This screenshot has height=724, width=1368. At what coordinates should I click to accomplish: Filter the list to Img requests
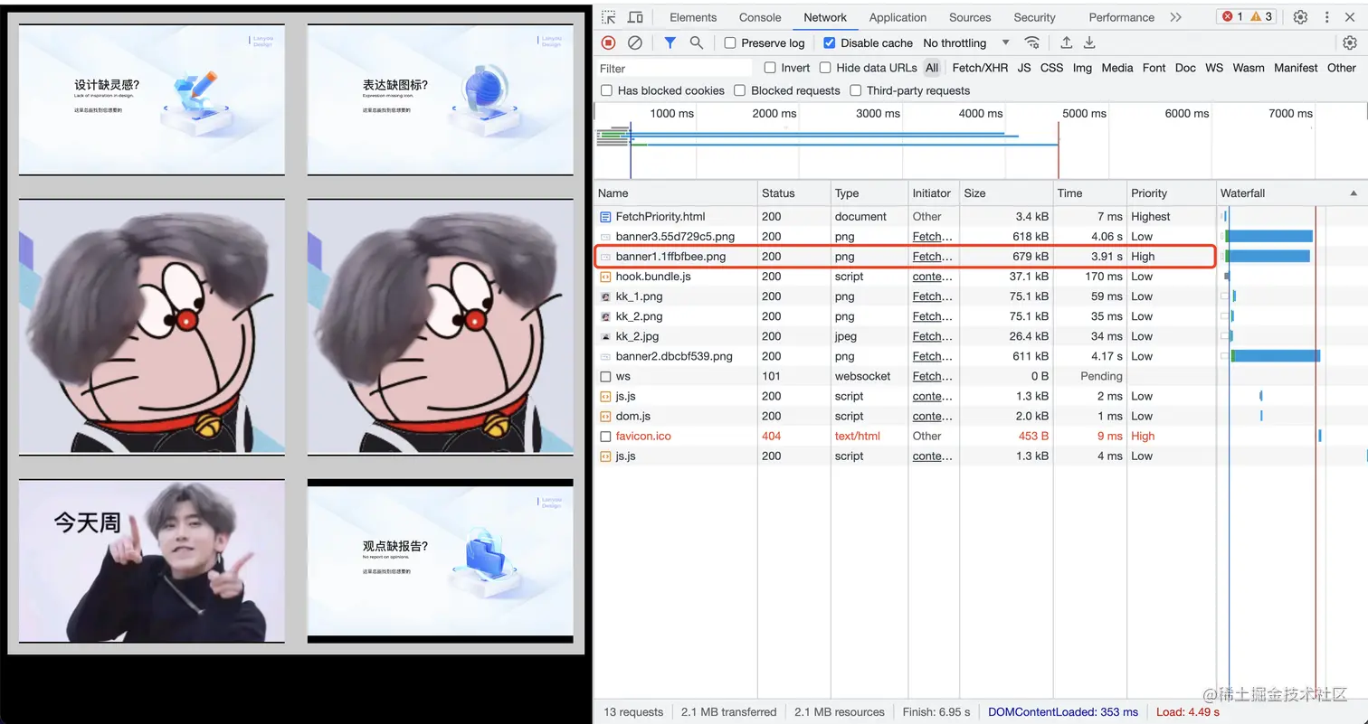[1082, 68]
